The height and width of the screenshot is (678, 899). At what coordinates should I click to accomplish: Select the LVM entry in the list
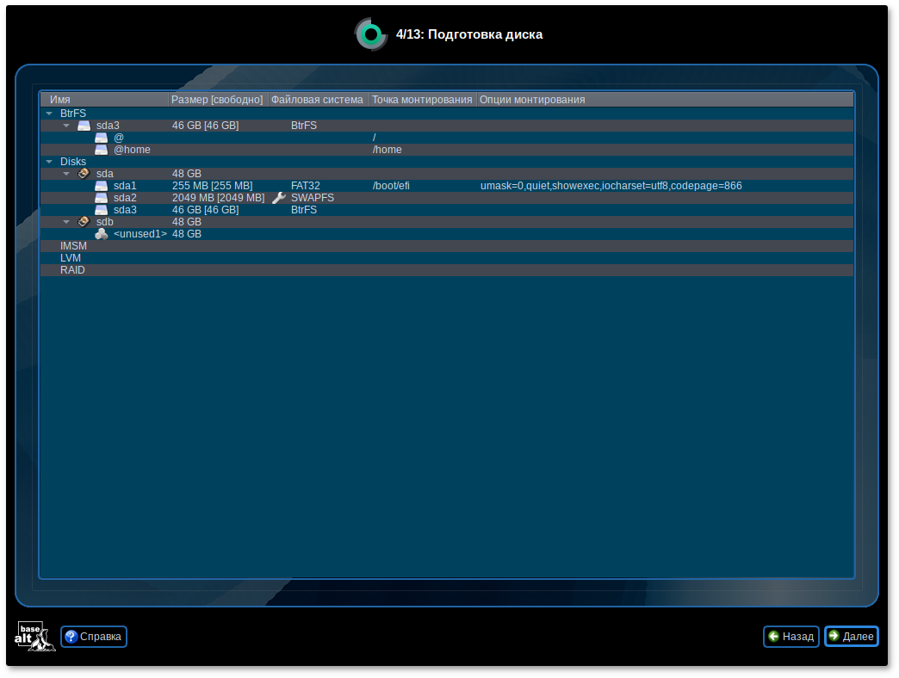tap(71, 257)
